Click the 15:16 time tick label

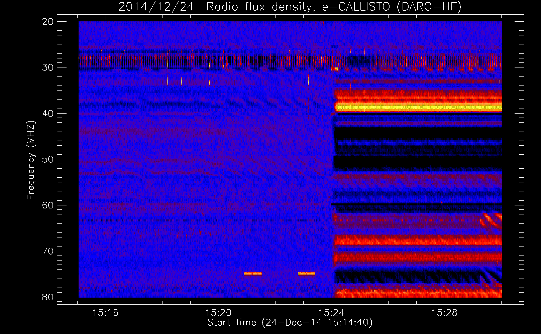106,313
